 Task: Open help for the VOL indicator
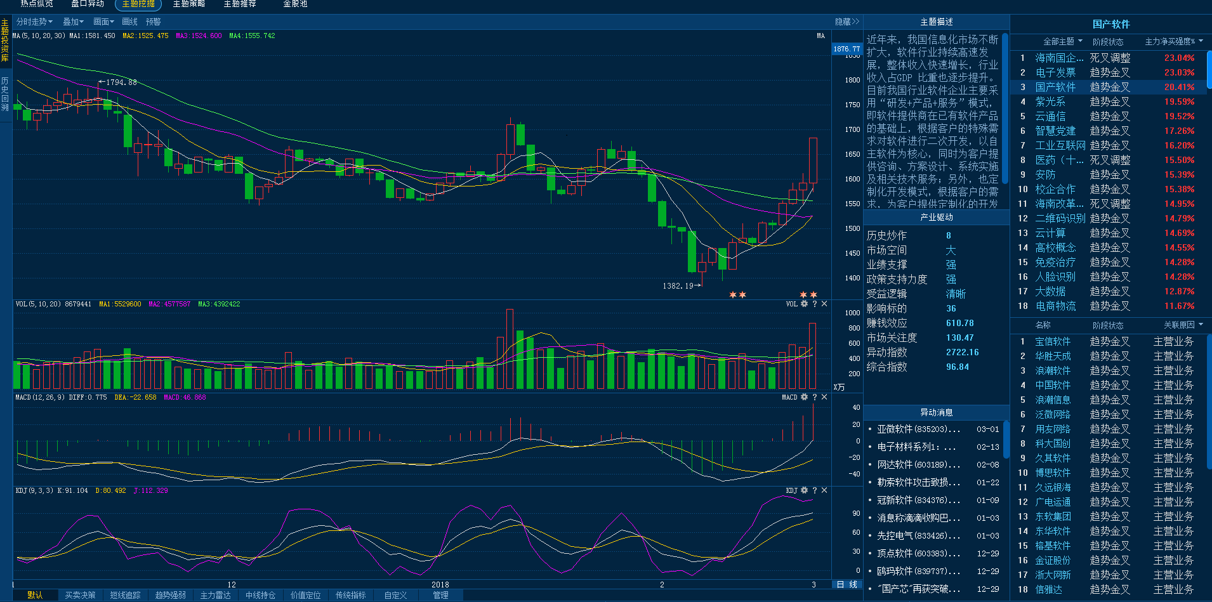coord(815,304)
